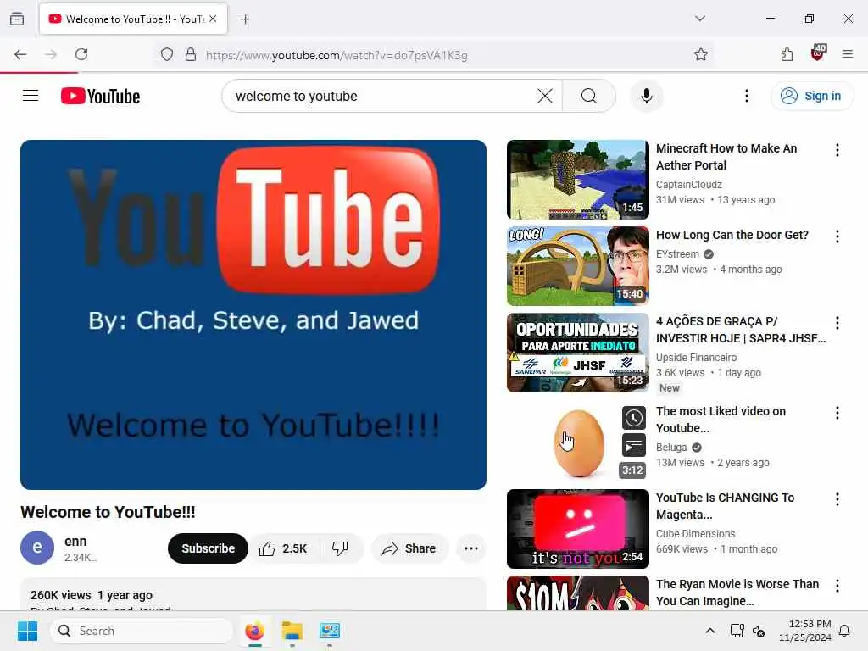Open YouTube Is CHANGING To Magenta thumbnail
Screen dimensions: 868x651
point(578,529)
